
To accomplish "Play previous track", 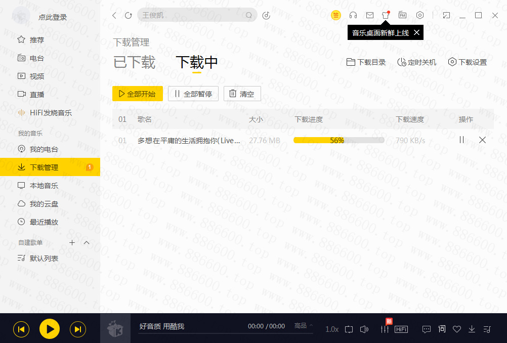I will [x=21, y=329].
